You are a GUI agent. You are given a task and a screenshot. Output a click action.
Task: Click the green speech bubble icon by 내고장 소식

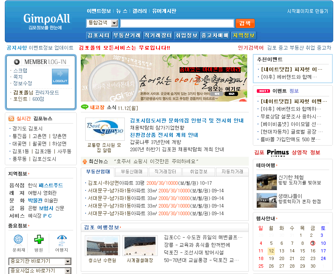[x=84, y=107]
